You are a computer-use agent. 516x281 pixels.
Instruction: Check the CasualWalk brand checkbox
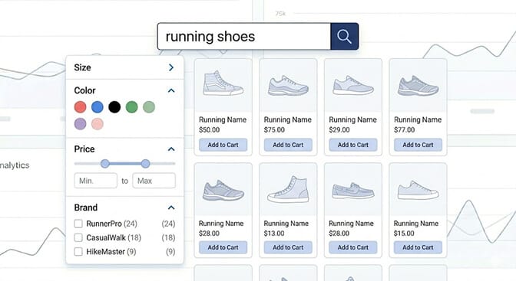coord(78,237)
